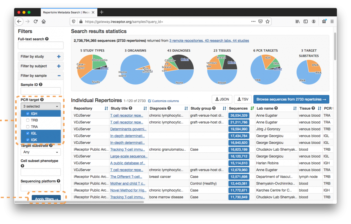The width and height of the screenshot is (351, 224).
Task: Click the PCR target help icon
Action: point(42,100)
